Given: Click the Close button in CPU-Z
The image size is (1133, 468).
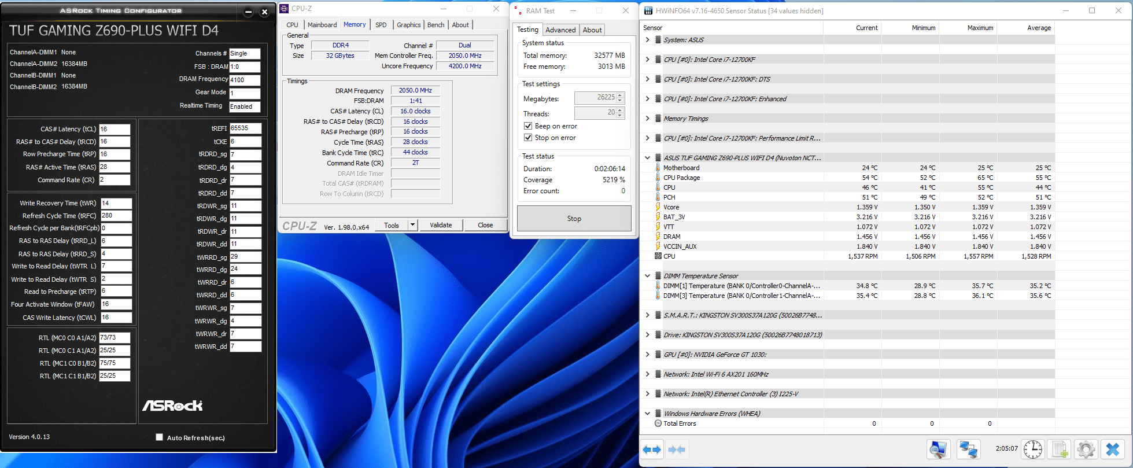Looking at the screenshot, I should 485,225.
